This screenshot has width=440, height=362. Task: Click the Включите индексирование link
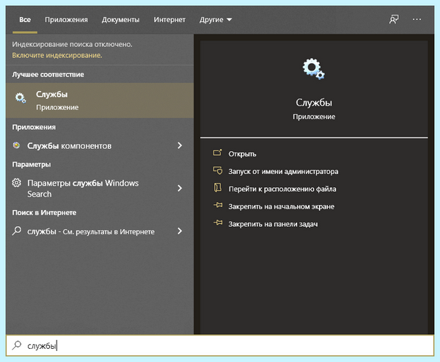click(x=57, y=55)
